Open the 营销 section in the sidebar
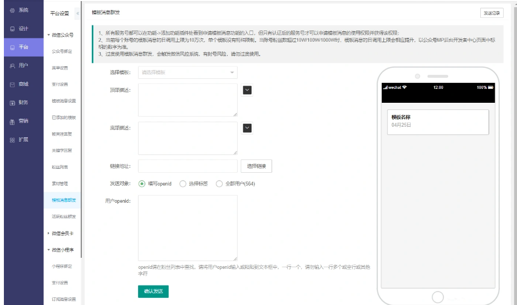This screenshot has height=305, width=517. (19, 121)
